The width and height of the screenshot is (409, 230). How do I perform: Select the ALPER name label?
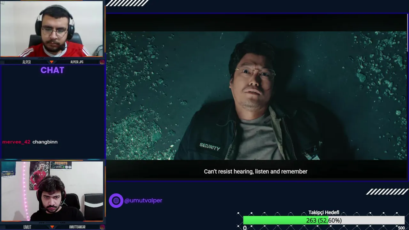[27, 62]
